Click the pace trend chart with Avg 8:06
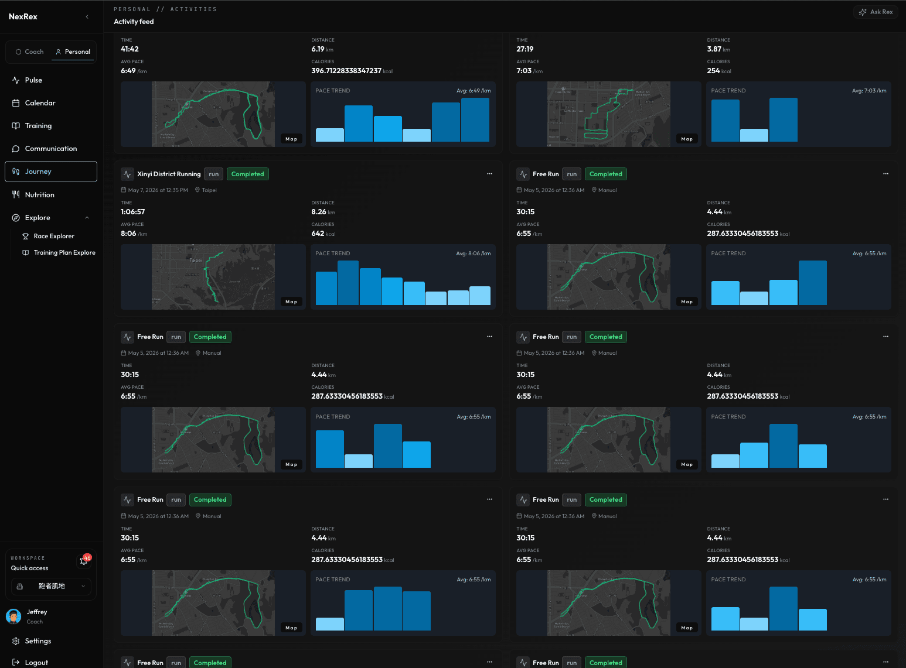 click(x=403, y=277)
